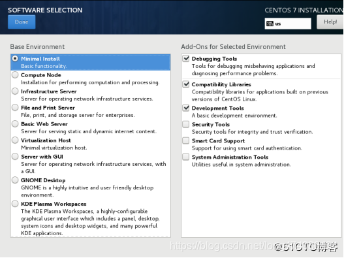Open the Help! button
This screenshot has height=258, width=344.
coord(330,22)
